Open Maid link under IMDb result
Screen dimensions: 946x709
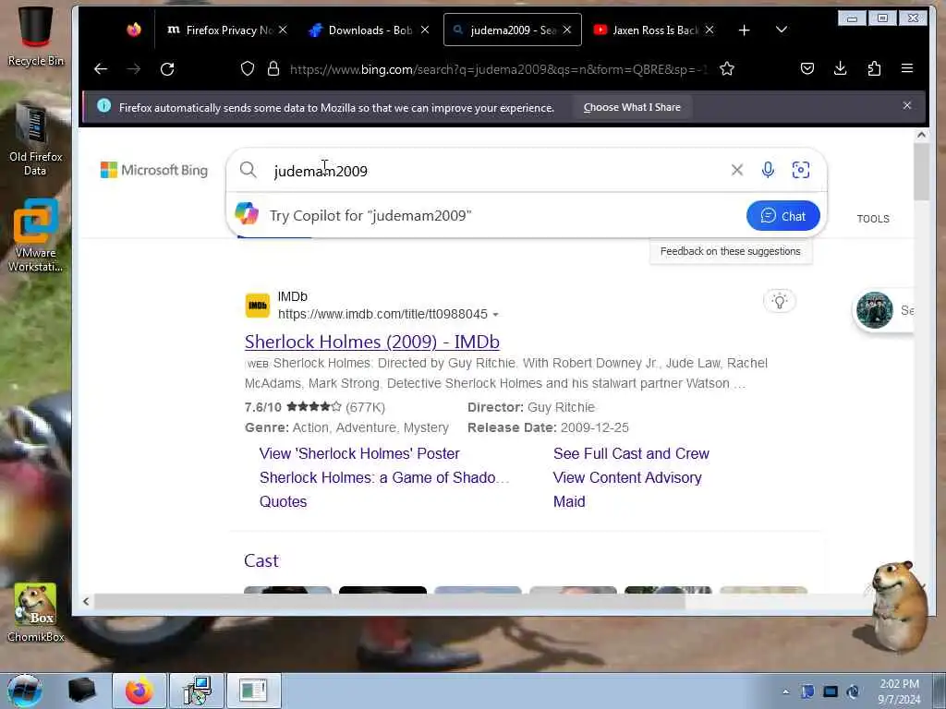[x=569, y=501]
